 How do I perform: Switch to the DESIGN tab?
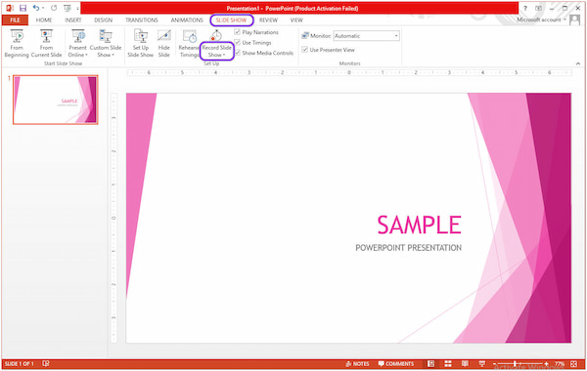(104, 21)
